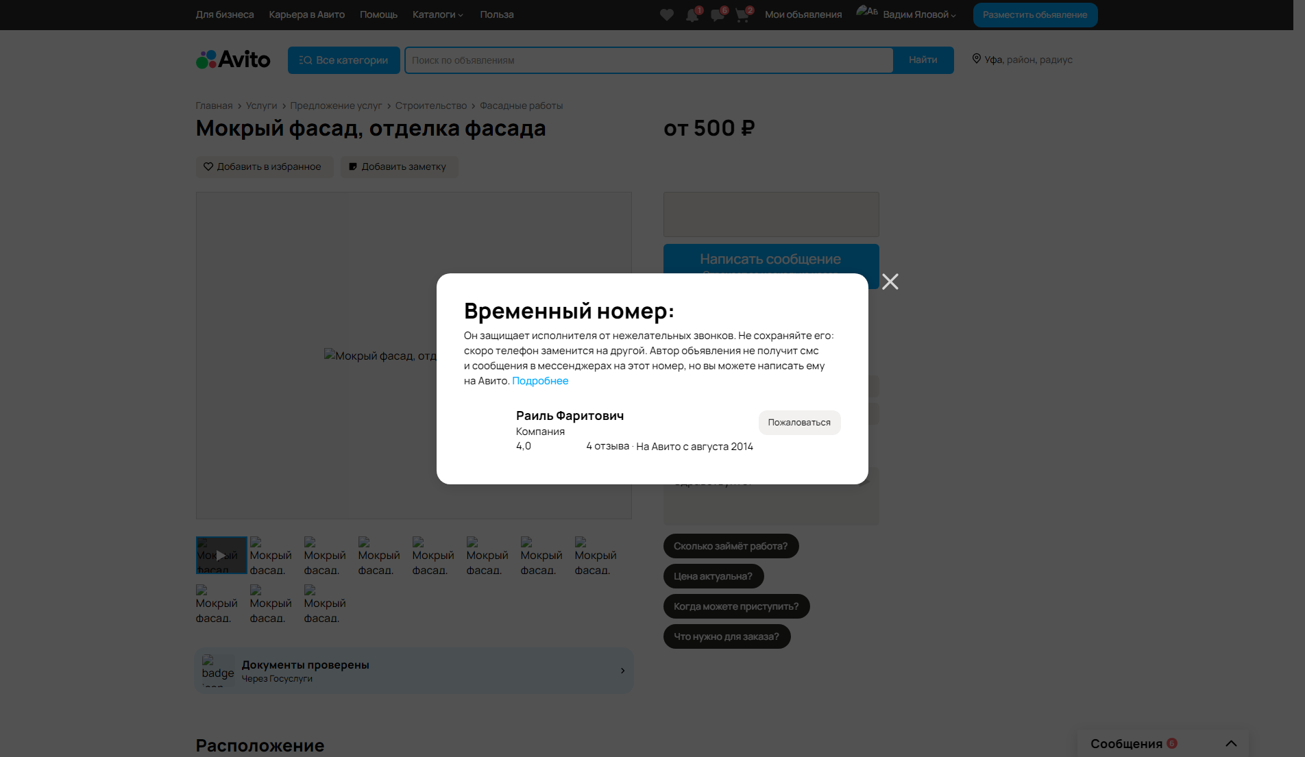The height and width of the screenshot is (757, 1305).
Task: Play the video thumbnail in gallery
Action: [221, 556]
